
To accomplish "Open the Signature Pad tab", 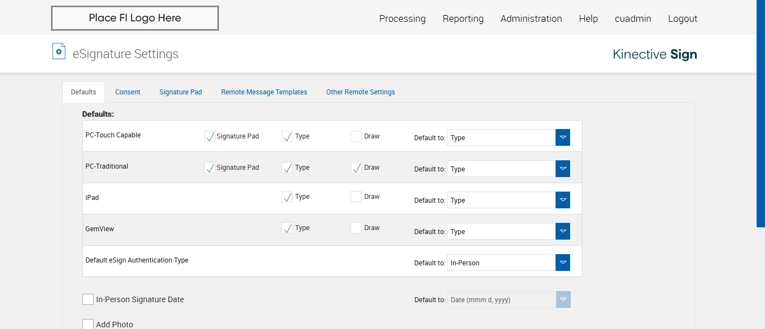I will tap(180, 92).
